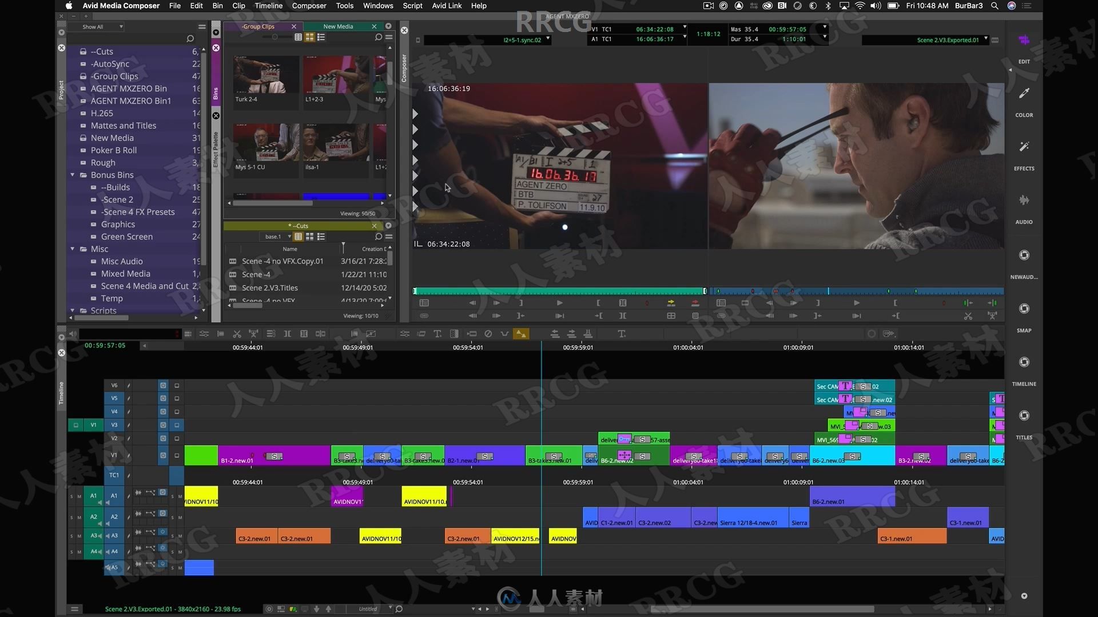Adjust the bin thumbnail size slider
This screenshot has height=617, width=1098.
274,37
